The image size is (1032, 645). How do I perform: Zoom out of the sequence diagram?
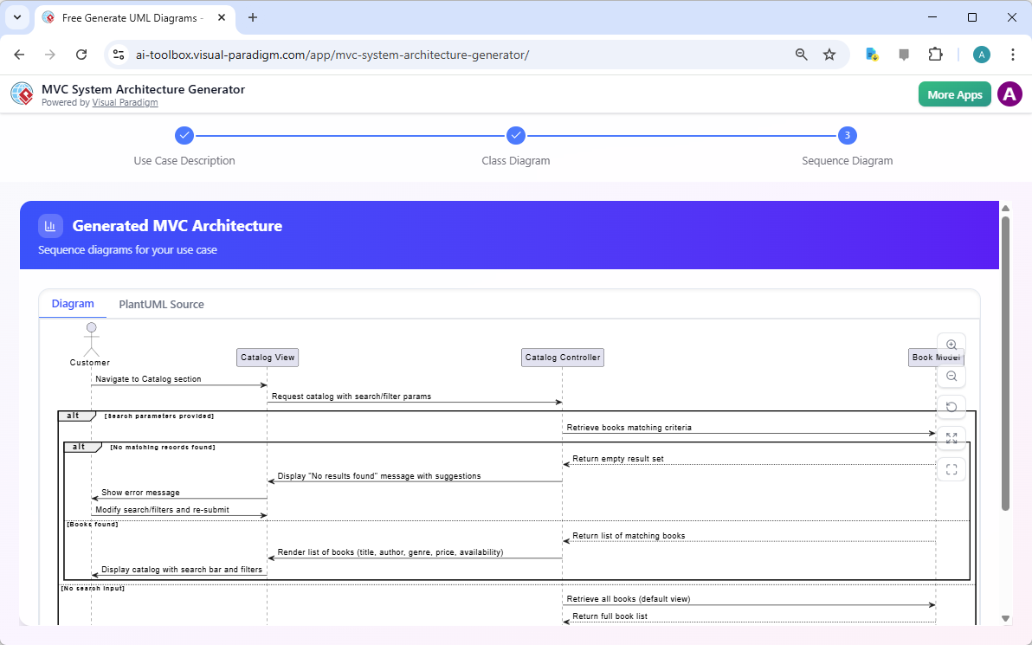point(951,376)
